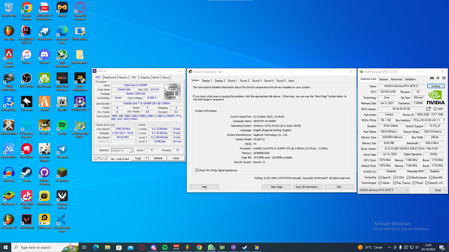Screen dimensions: 449x252
Task: Select the Spotify desktop icon
Action: click(x=62, y=127)
